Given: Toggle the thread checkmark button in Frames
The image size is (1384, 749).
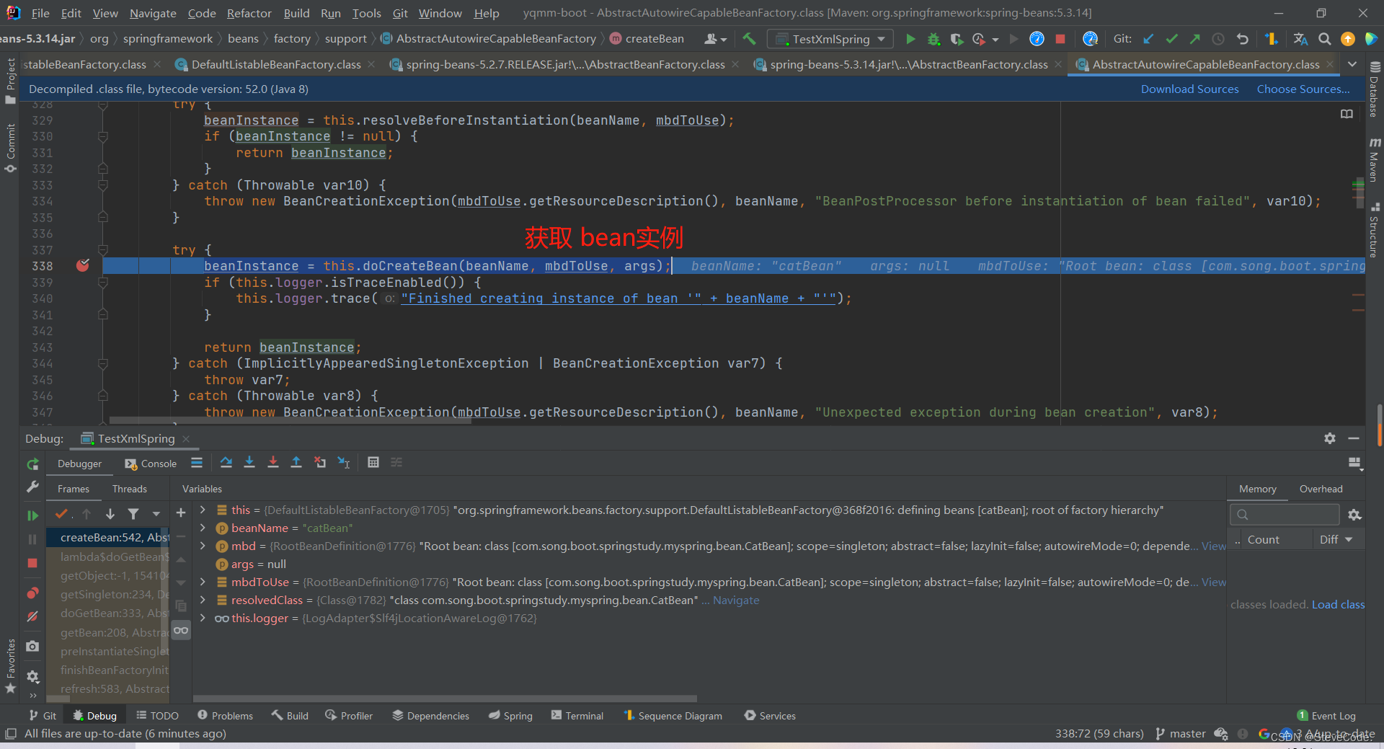Looking at the screenshot, I should coord(62,514).
